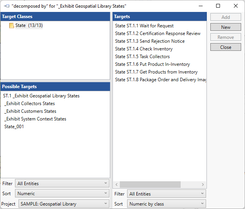
Task: Select State ST.1.1 Wait for Request
Action: click(143, 26)
